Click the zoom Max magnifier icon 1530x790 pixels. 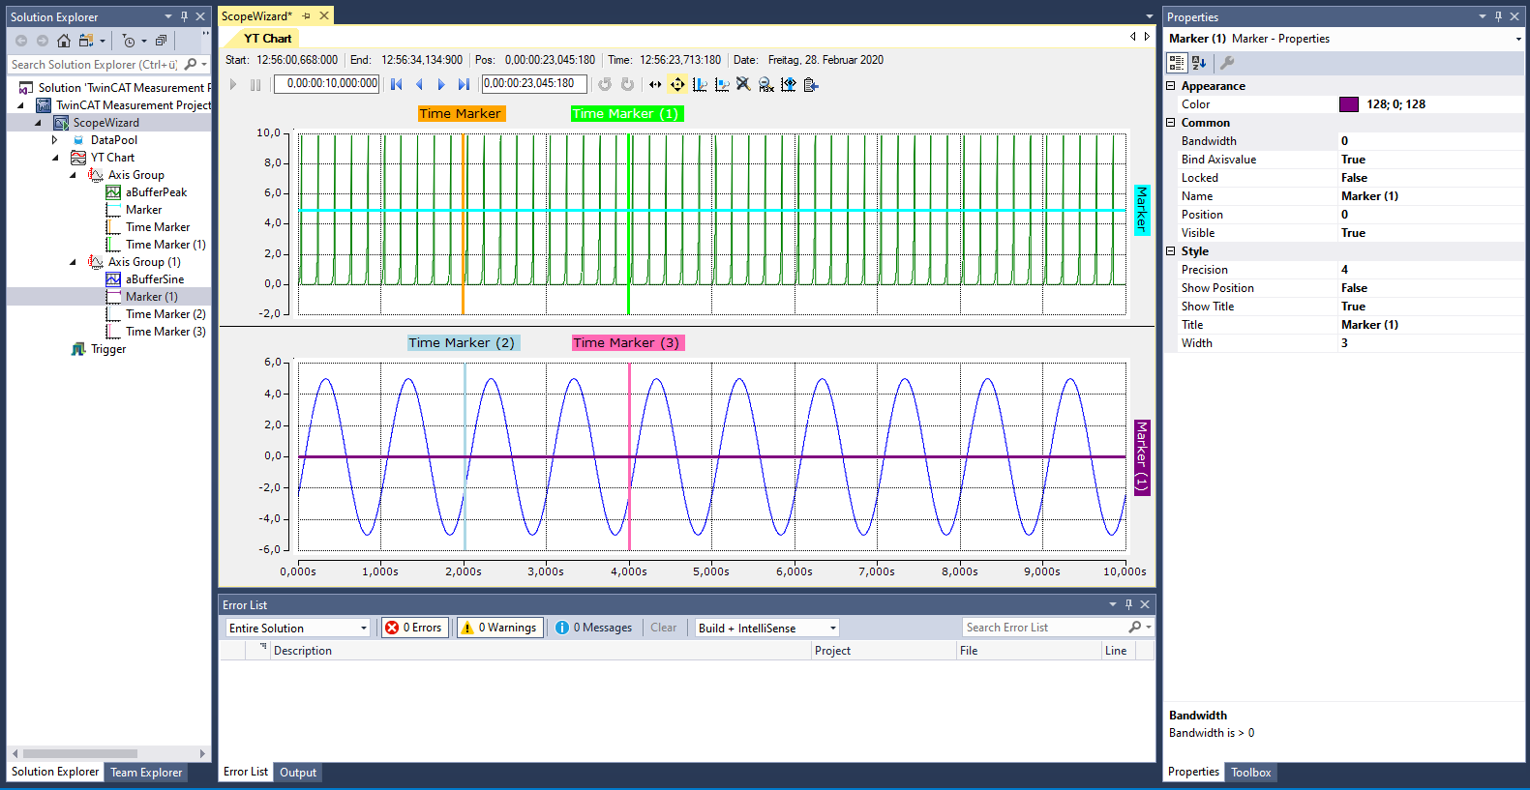765,85
